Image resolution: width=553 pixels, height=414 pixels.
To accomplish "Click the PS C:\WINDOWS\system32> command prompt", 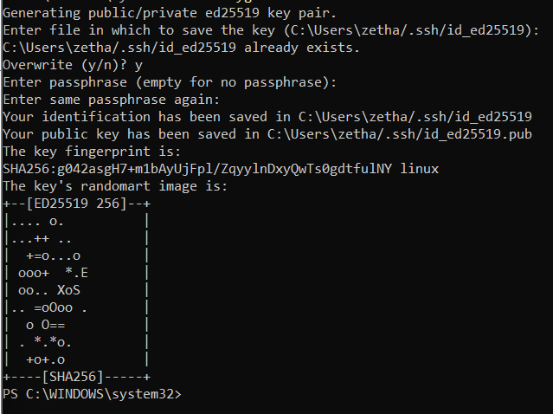I will pos(93,394).
